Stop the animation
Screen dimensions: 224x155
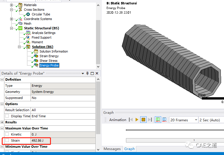[x=143, y=120]
